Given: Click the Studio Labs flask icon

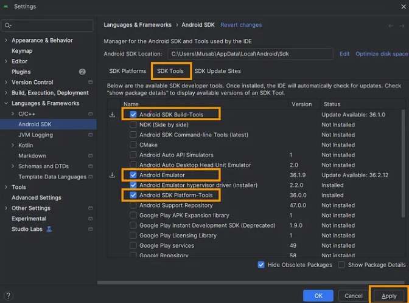Looking at the screenshot, I should (x=49, y=229).
